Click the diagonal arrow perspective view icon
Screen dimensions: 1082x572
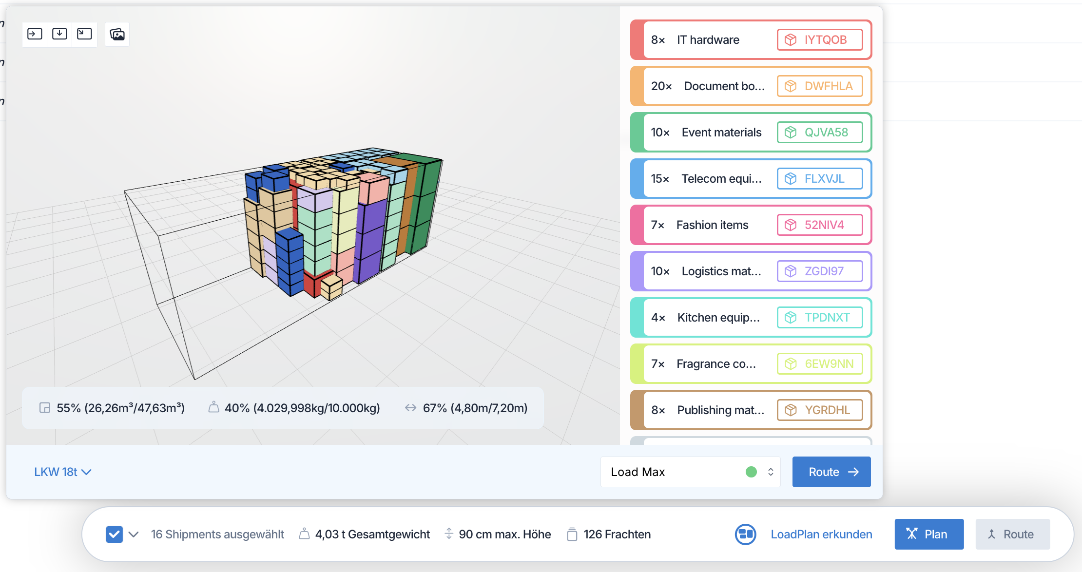click(x=84, y=34)
